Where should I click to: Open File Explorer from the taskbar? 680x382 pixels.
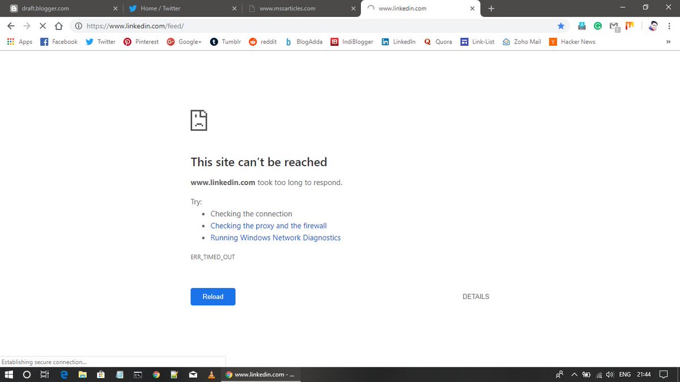pyautogui.click(x=82, y=374)
